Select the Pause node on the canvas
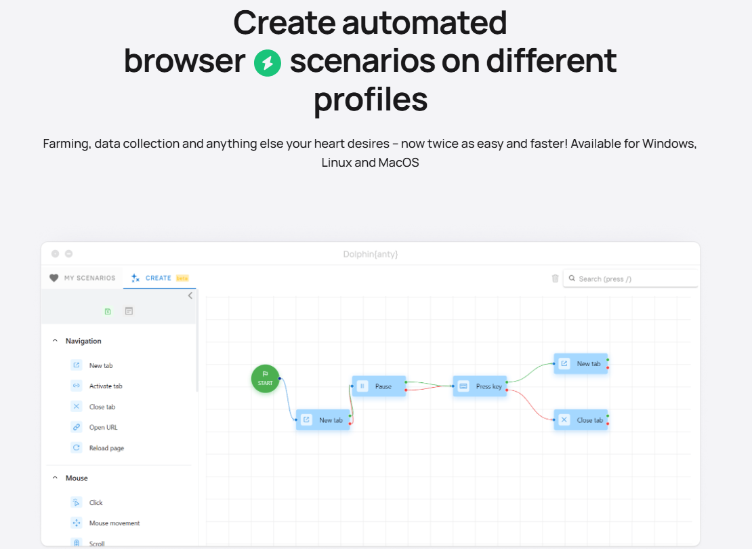Screen dimensions: 752x549 point(379,386)
